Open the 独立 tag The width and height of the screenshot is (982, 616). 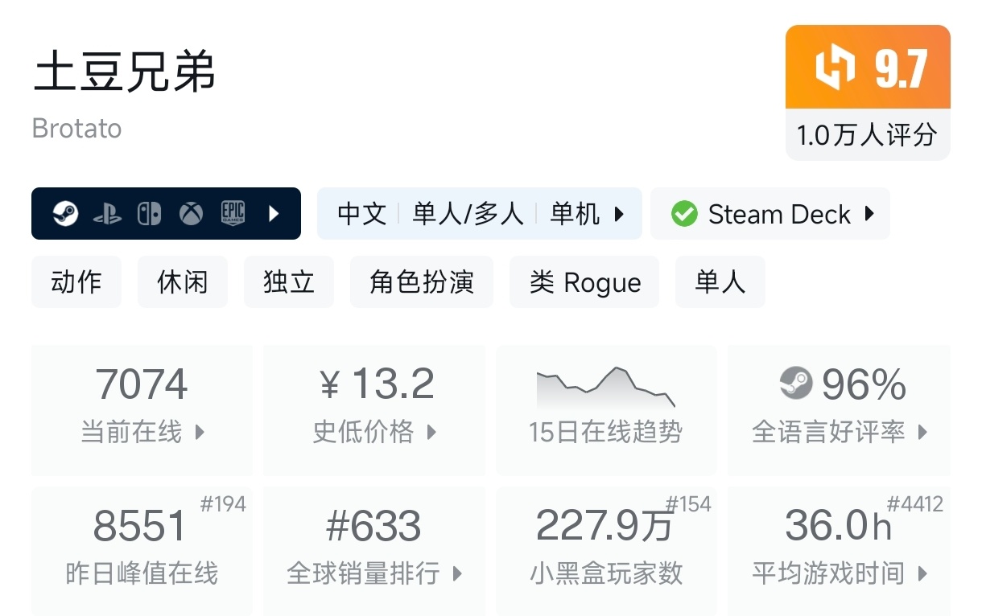click(x=288, y=282)
